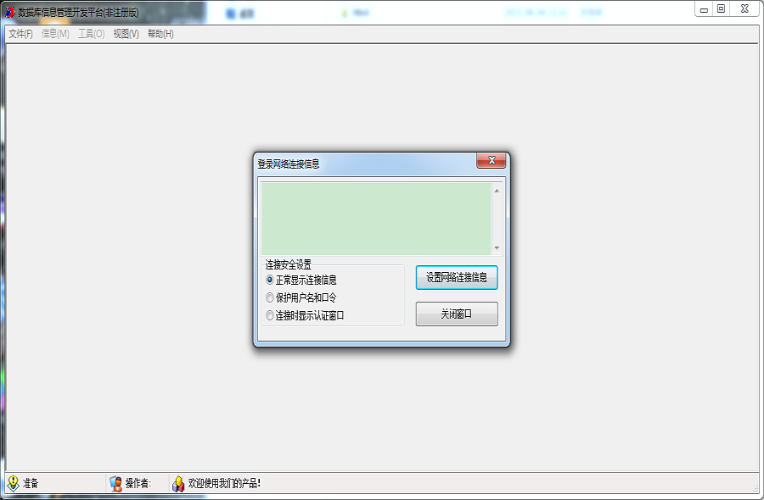Click inside the green connection info text area
This screenshot has width=764, height=500.
tap(376, 219)
